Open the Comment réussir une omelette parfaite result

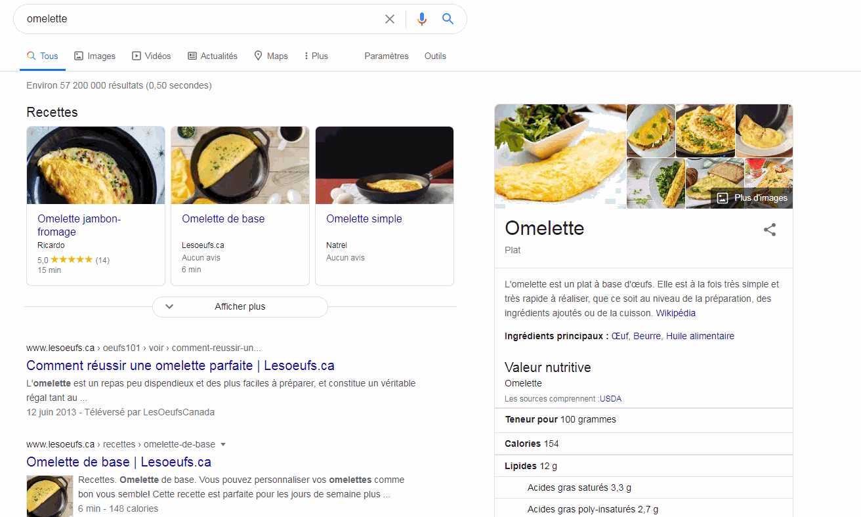(x=180, y=365)
